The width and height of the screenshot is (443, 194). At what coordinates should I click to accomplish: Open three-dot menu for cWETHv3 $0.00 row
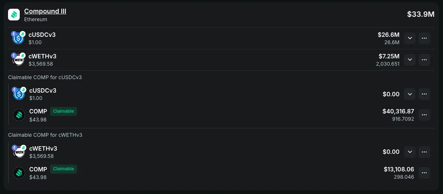pyautogui.click(x=424, y=152)
